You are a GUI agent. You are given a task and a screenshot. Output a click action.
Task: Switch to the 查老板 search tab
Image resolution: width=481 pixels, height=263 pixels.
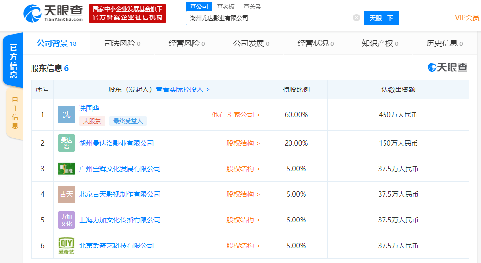click(x=225, y=6)
